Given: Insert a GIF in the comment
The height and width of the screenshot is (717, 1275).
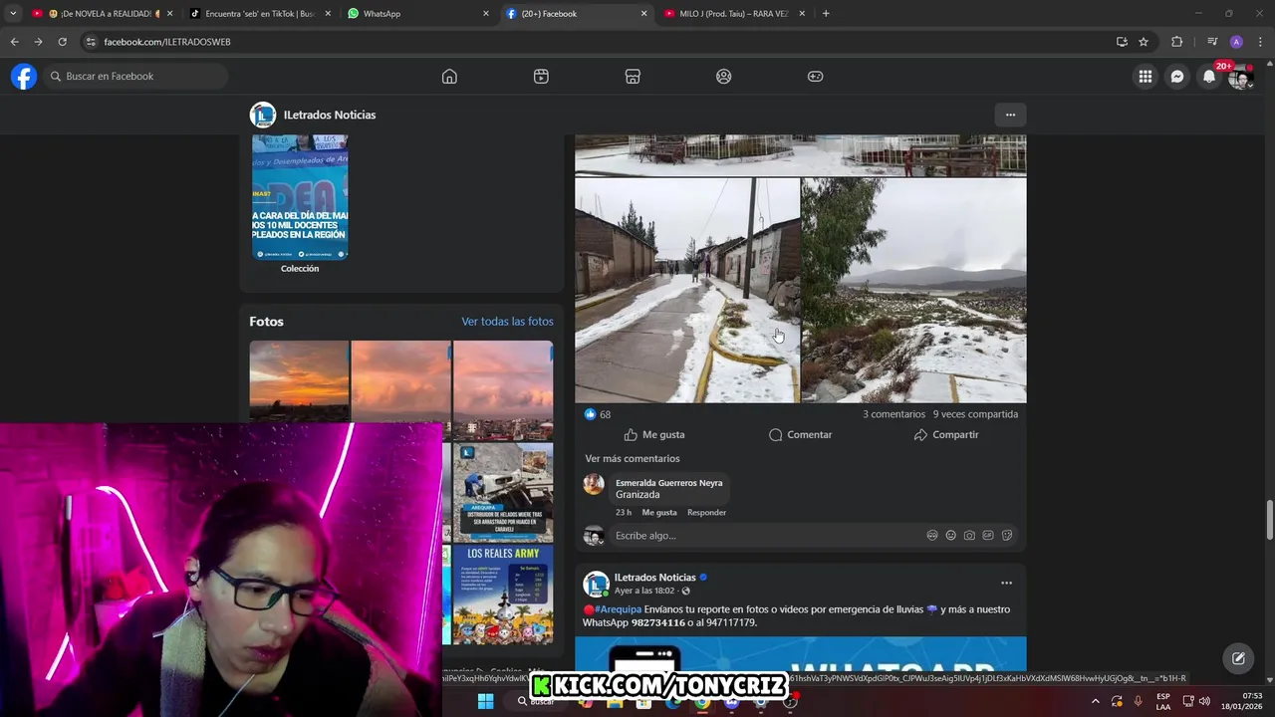Looking at the screenshot, I should click(988, 536).
